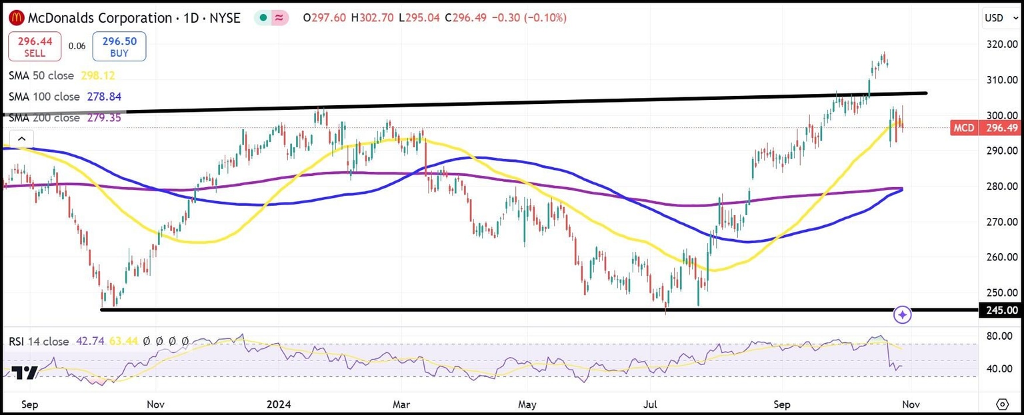Click the 280.00 price axis label
1024x415 pixels.
click(1002, 187)
